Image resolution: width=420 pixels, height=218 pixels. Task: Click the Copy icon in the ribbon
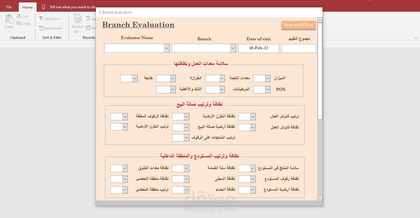(19, 23)
